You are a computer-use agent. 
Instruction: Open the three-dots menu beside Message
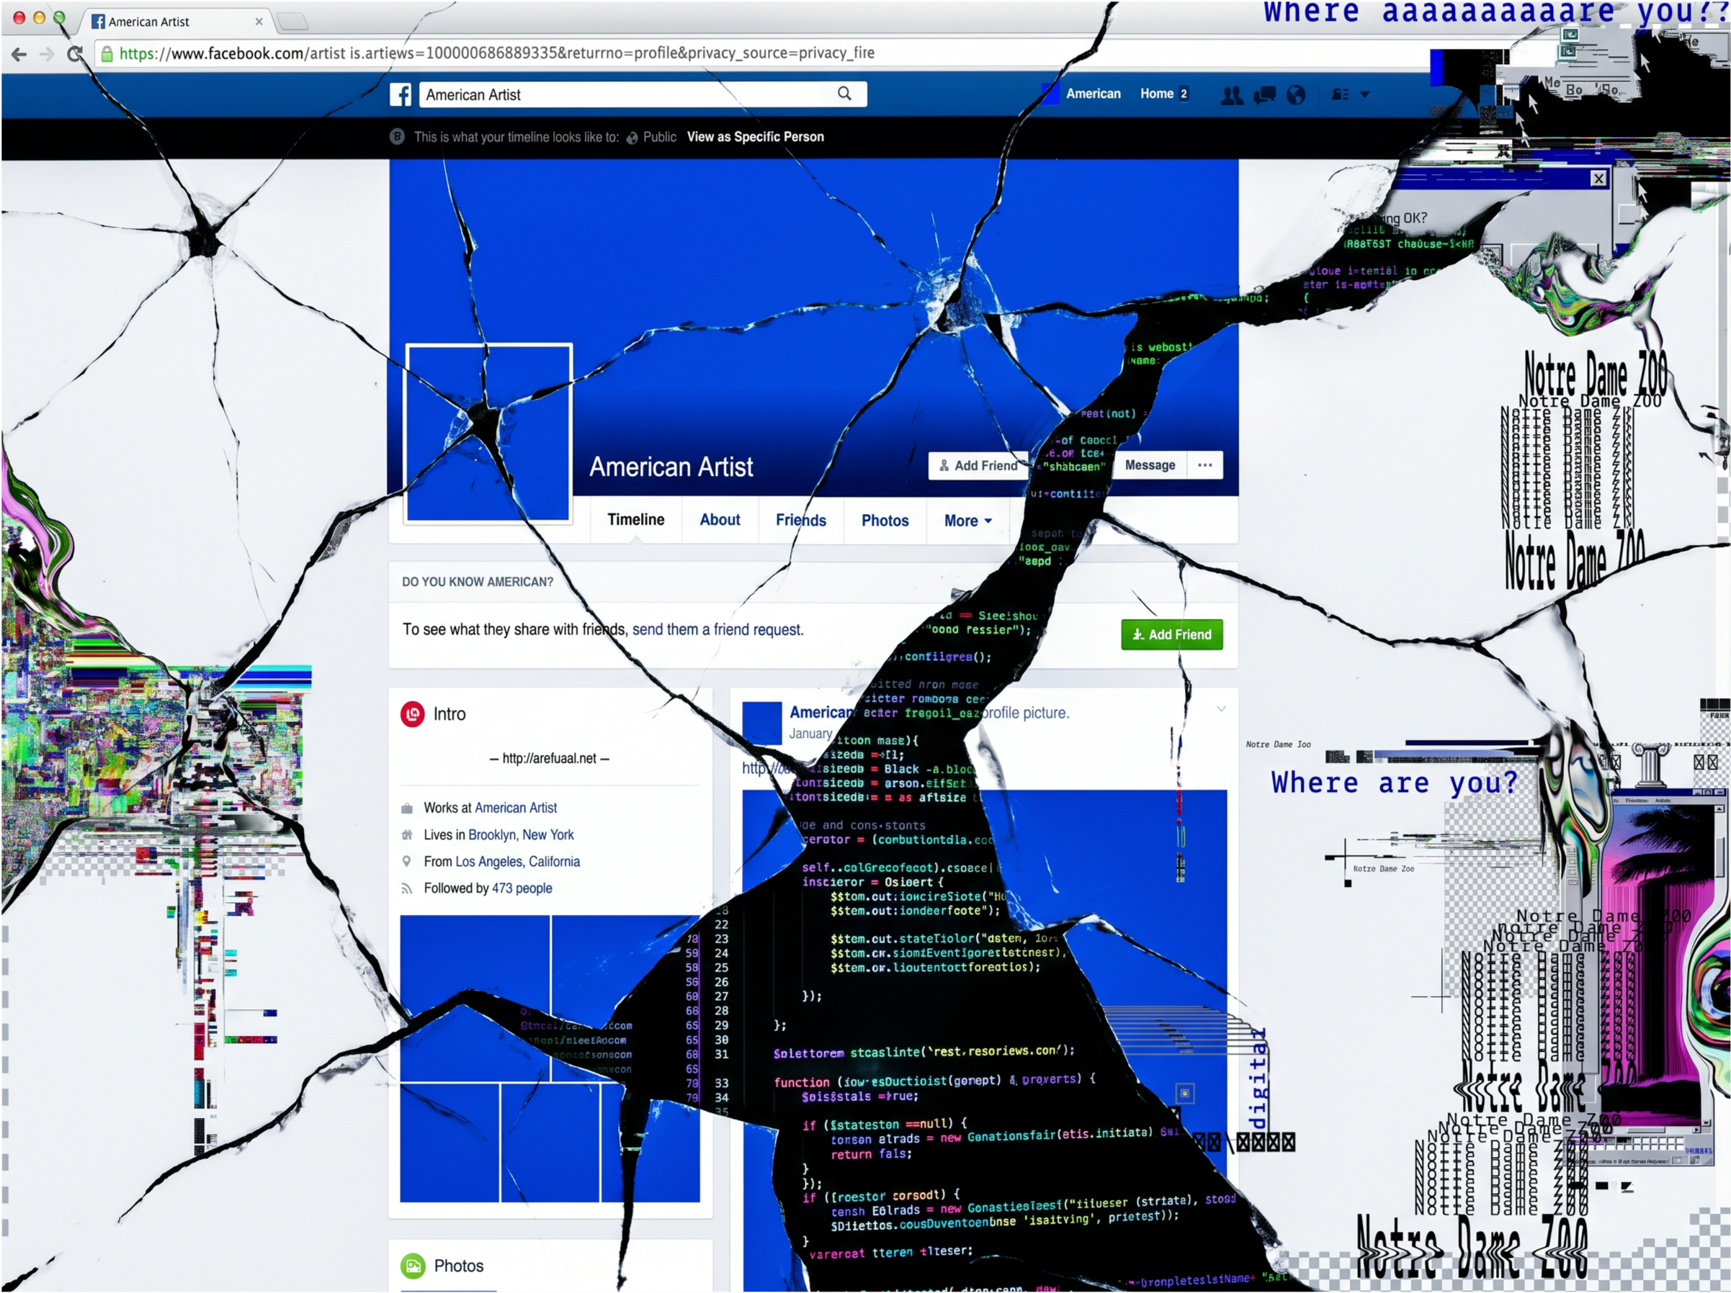[x=1205, y=465]
